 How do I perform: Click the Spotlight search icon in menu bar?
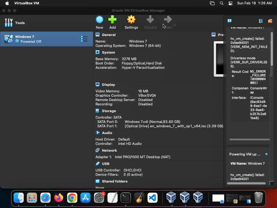click(x=221, y=3)
